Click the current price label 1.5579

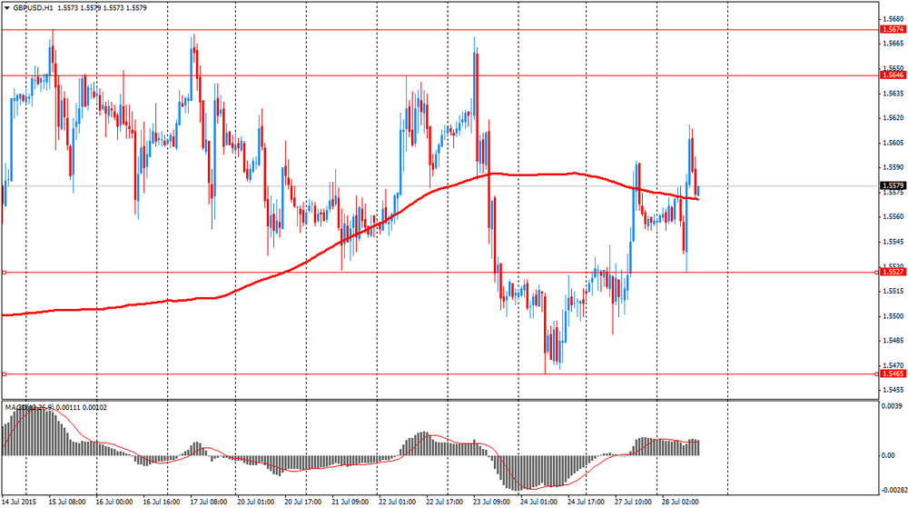click(893, 186)
